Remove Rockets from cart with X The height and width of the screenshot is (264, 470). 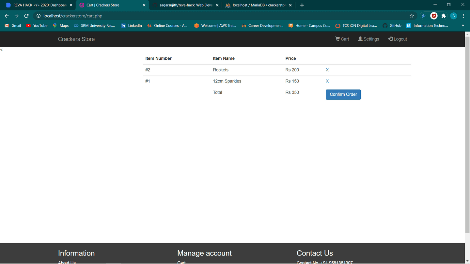(x=327, y=70)
